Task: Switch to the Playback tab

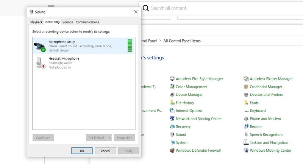Action: (36, 22)
